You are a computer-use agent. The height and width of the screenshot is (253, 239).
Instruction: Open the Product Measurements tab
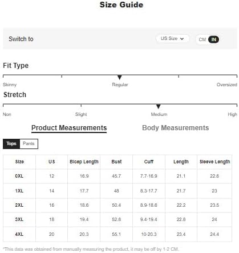[x=69, y=128]
